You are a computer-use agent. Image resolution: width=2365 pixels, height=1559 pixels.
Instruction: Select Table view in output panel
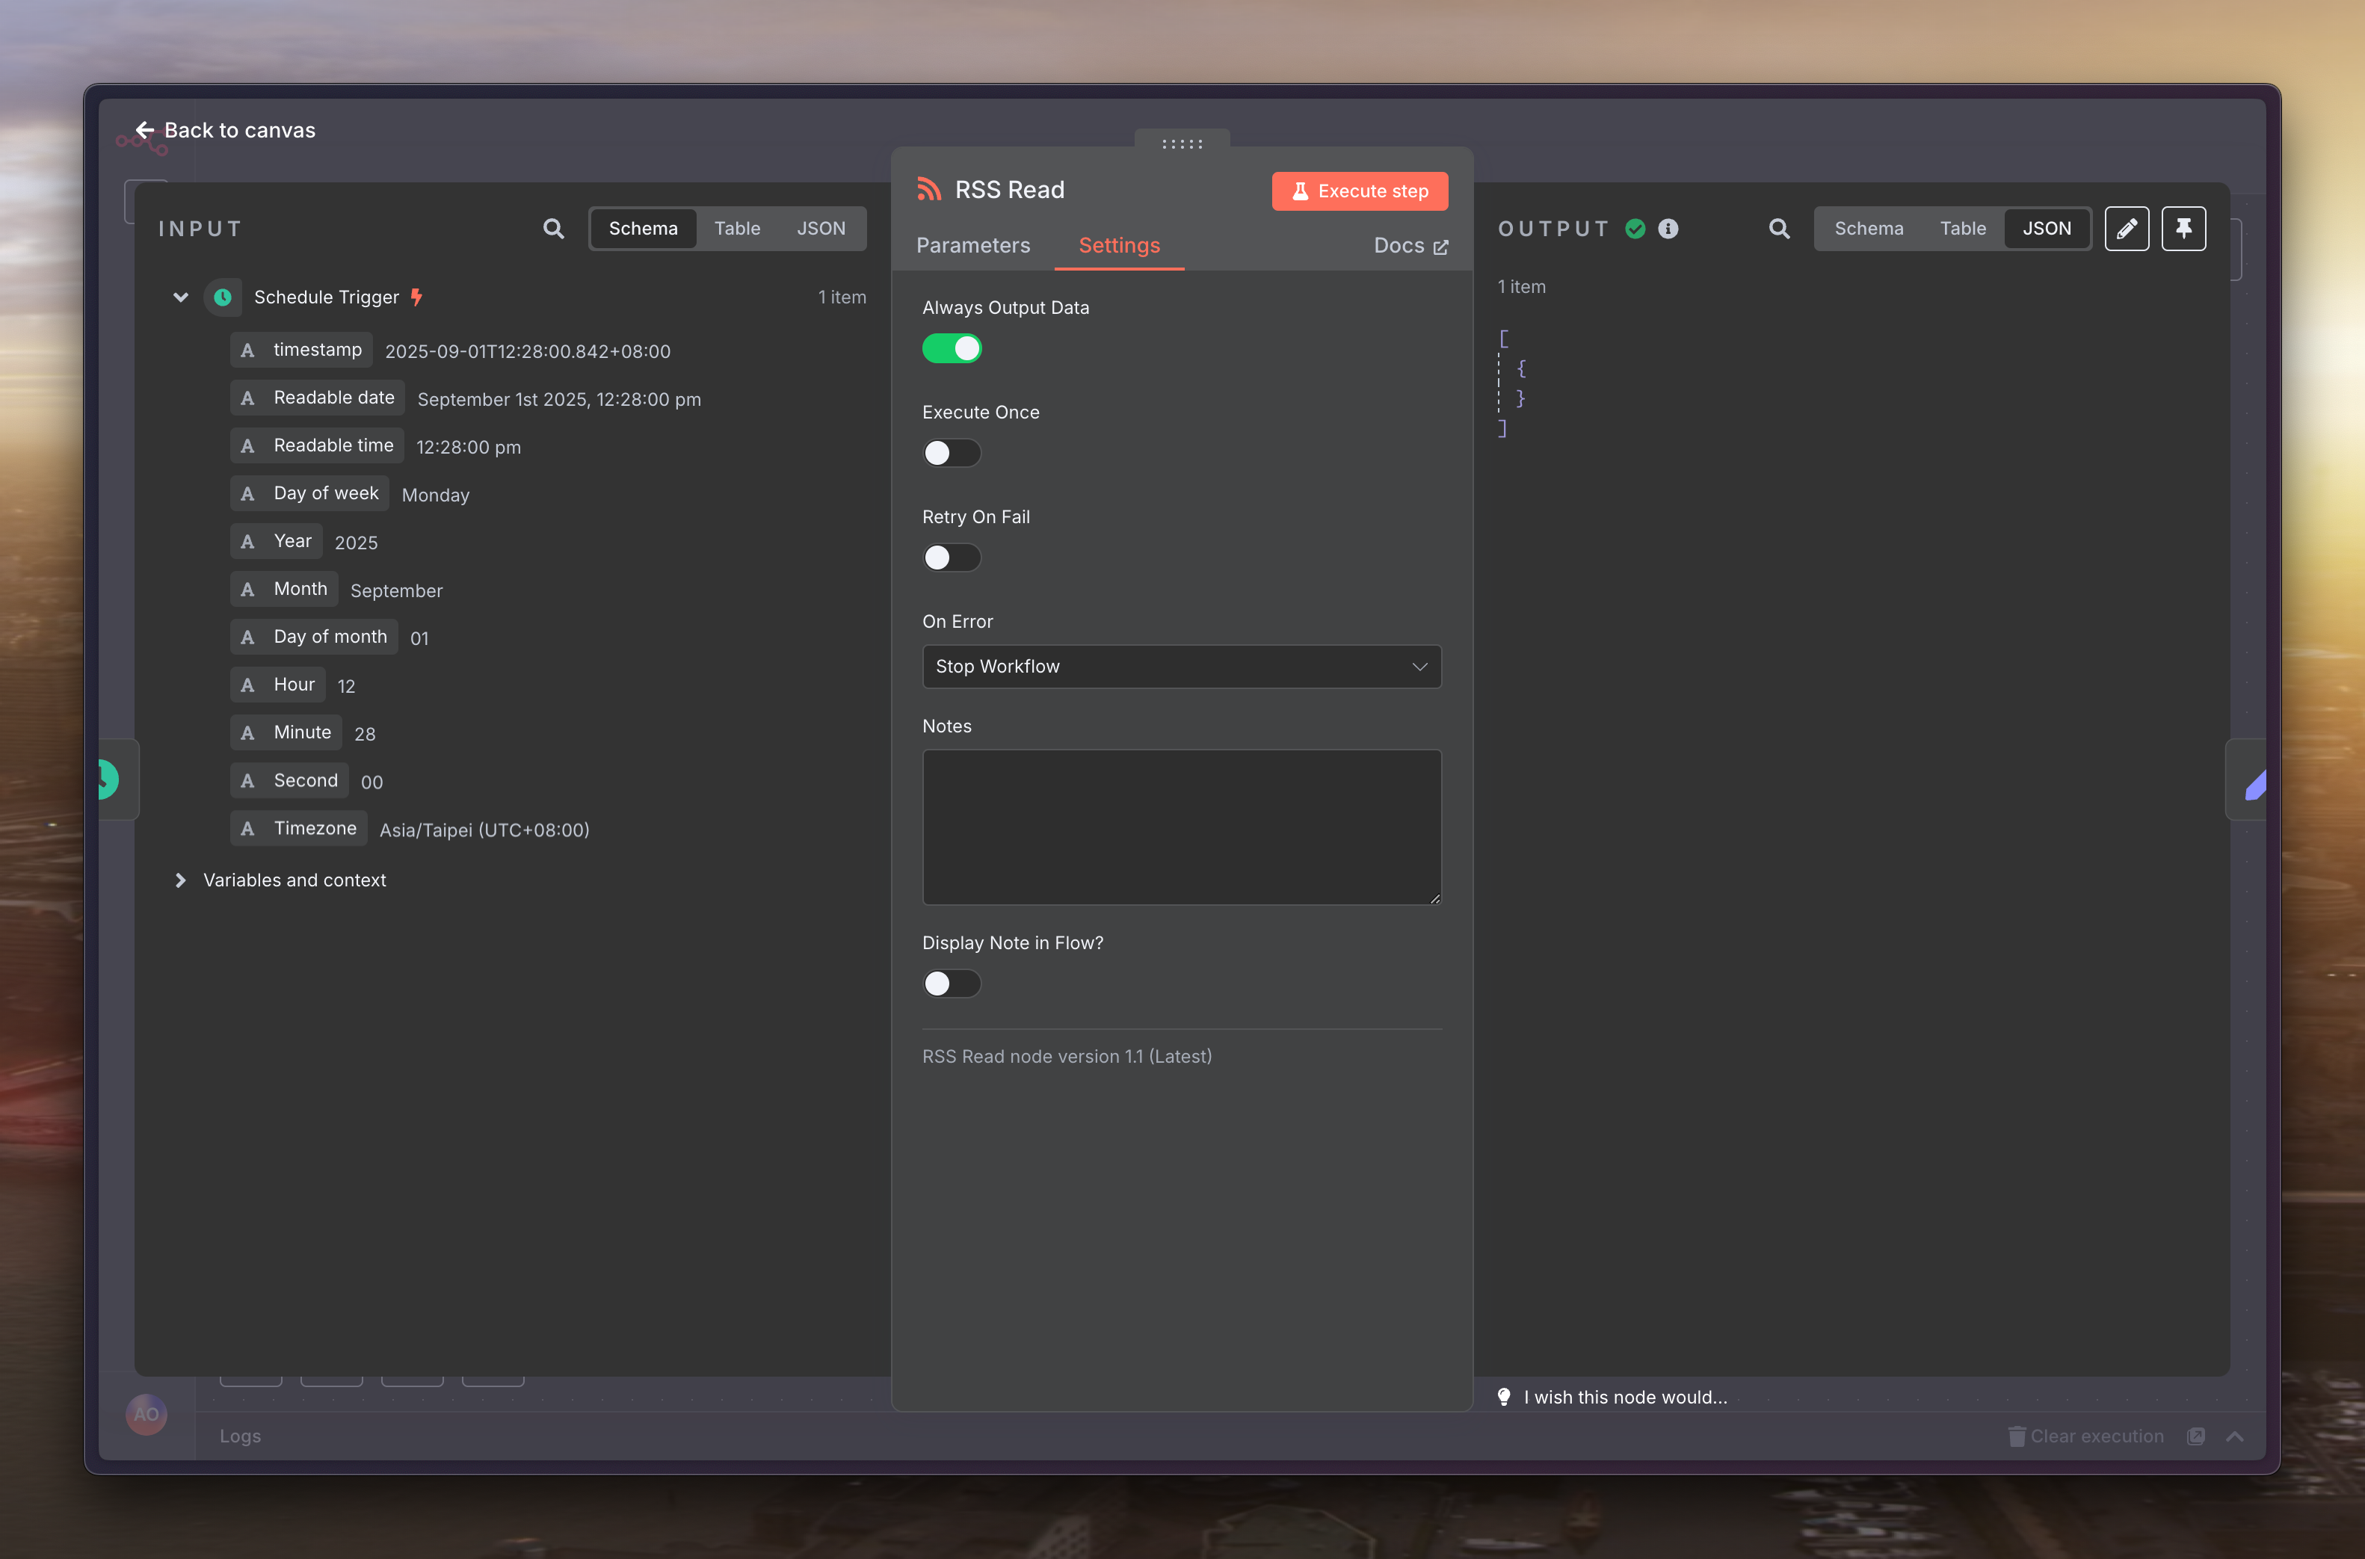coord(1962,229)
